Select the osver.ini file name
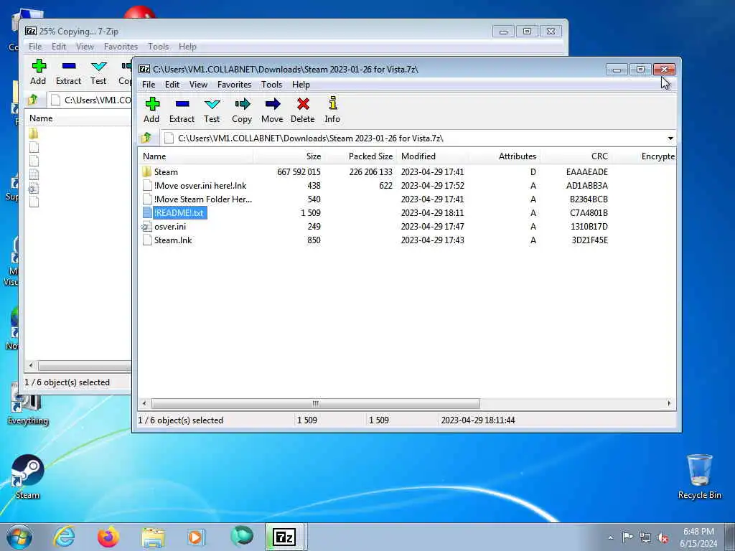Viewport: 735px width, 551px height. (170, 227)
